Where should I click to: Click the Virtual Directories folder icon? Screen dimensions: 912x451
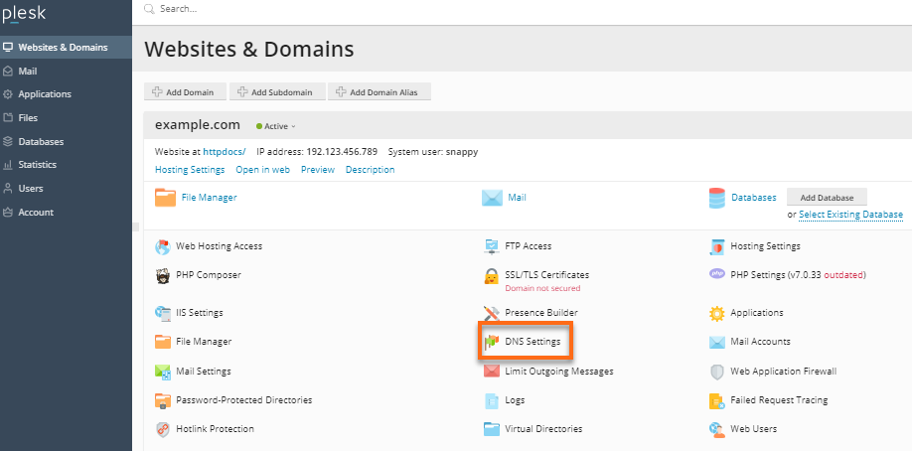pyautogui.click(x=492, y=429)
